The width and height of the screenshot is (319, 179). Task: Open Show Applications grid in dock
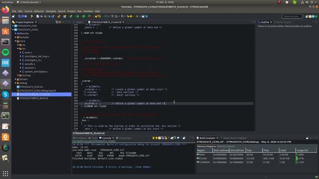coord(5,174)
